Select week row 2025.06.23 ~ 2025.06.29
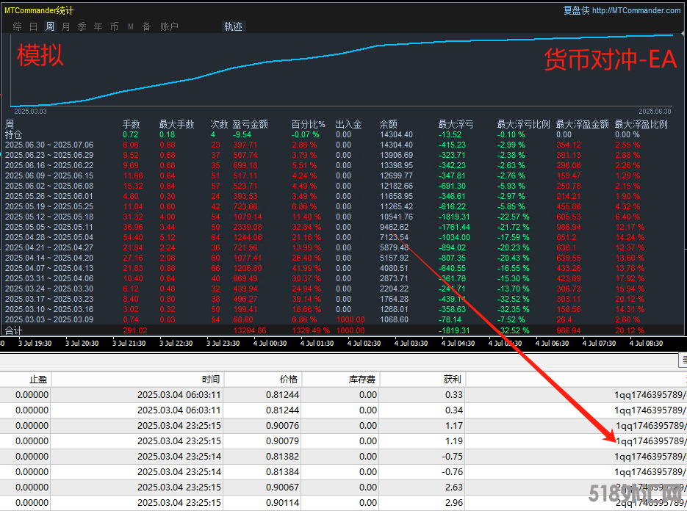Viewport: 687px width, 511px height. [x=342, y=155]
